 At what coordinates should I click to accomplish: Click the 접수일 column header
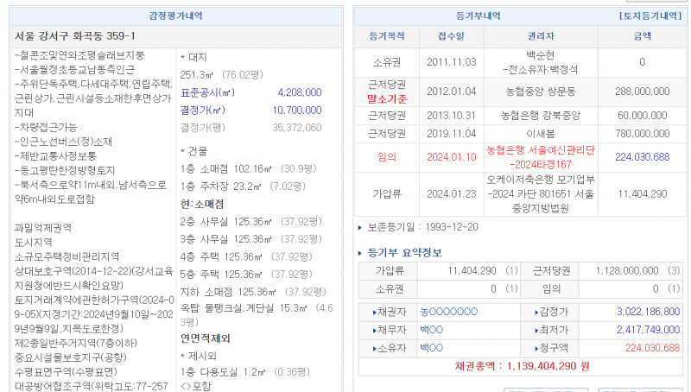pos(450,37)
